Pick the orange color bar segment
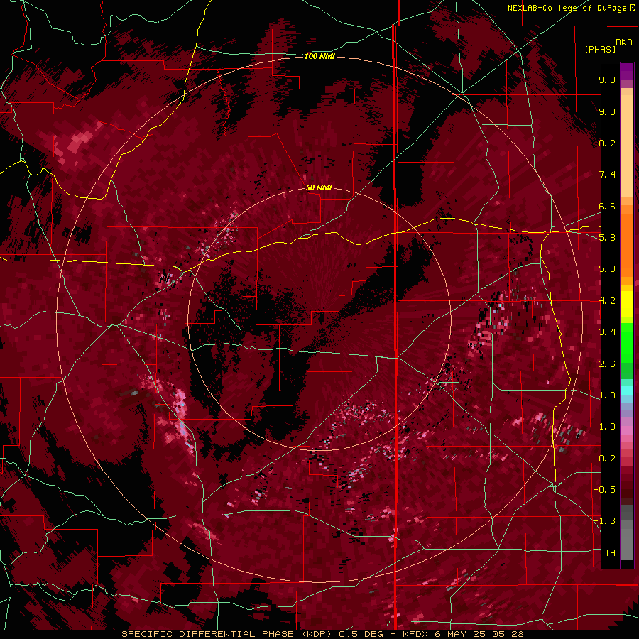Viewport: 639px width, 639px height. [627, 244]
